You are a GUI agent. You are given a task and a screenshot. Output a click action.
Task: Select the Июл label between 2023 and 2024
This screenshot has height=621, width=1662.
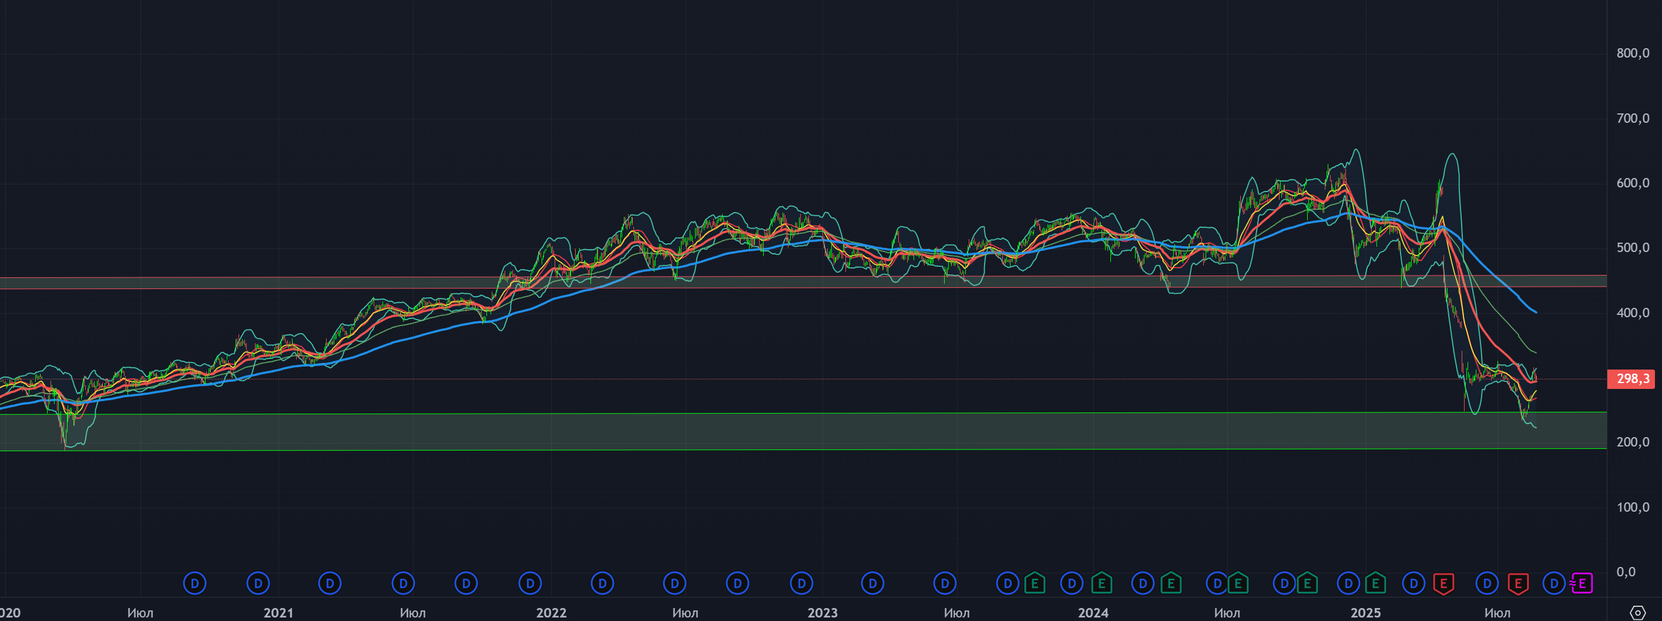click(956, 613)
